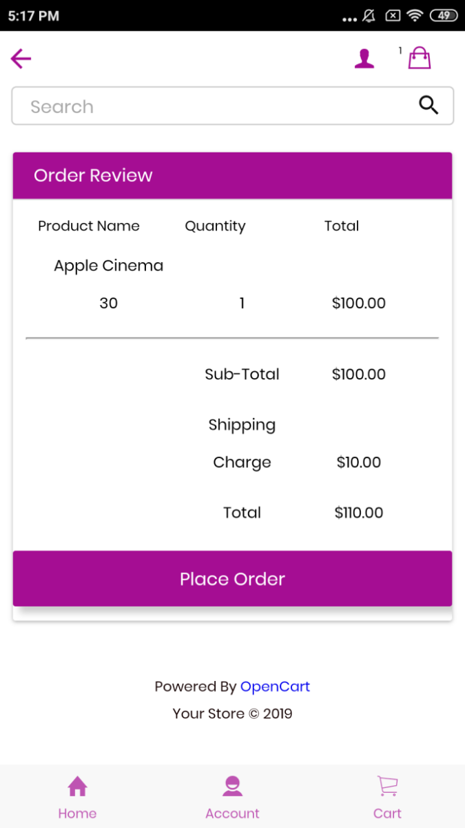Open the OpenCart link
The width and height of the screenshot is (465, 828).
(275, 687)
